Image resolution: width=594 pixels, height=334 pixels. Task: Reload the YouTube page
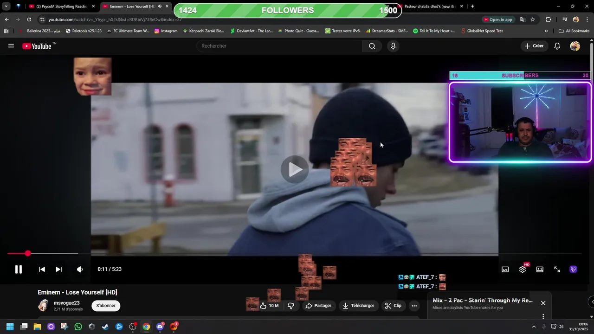pos(29,19)
